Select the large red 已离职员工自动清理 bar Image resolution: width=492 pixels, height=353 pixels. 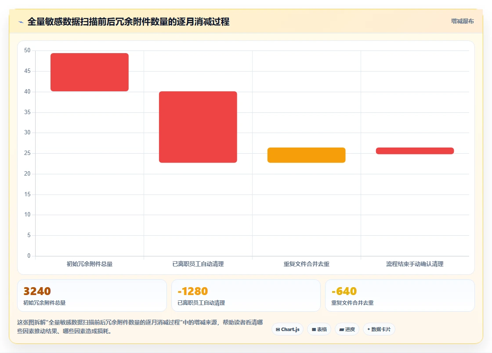[x=198, y=127]
